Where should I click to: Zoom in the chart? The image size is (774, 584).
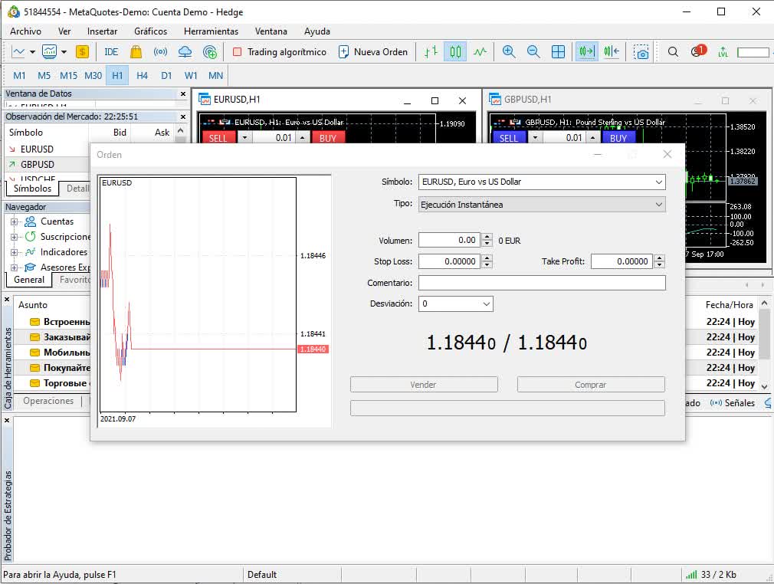pyautogui.click(x=508, y=52)
